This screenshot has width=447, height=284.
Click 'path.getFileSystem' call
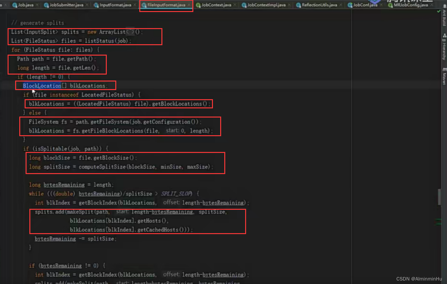pyautogui.click(x=102, y=122)
